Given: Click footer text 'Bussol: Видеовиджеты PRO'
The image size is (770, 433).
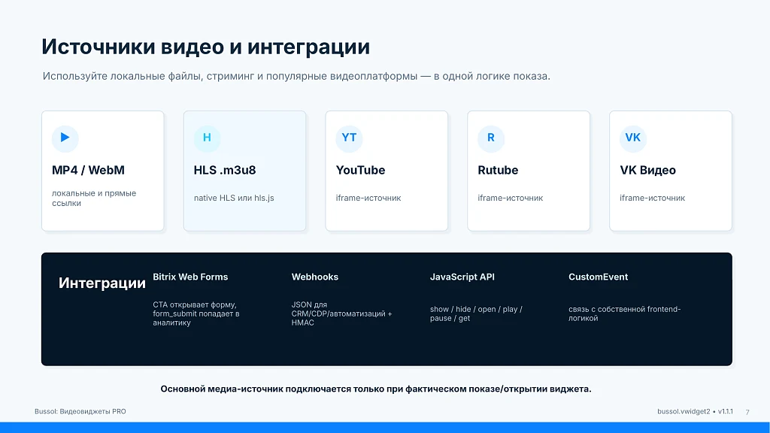Looking at the screenshot, I should pos(80,411).
